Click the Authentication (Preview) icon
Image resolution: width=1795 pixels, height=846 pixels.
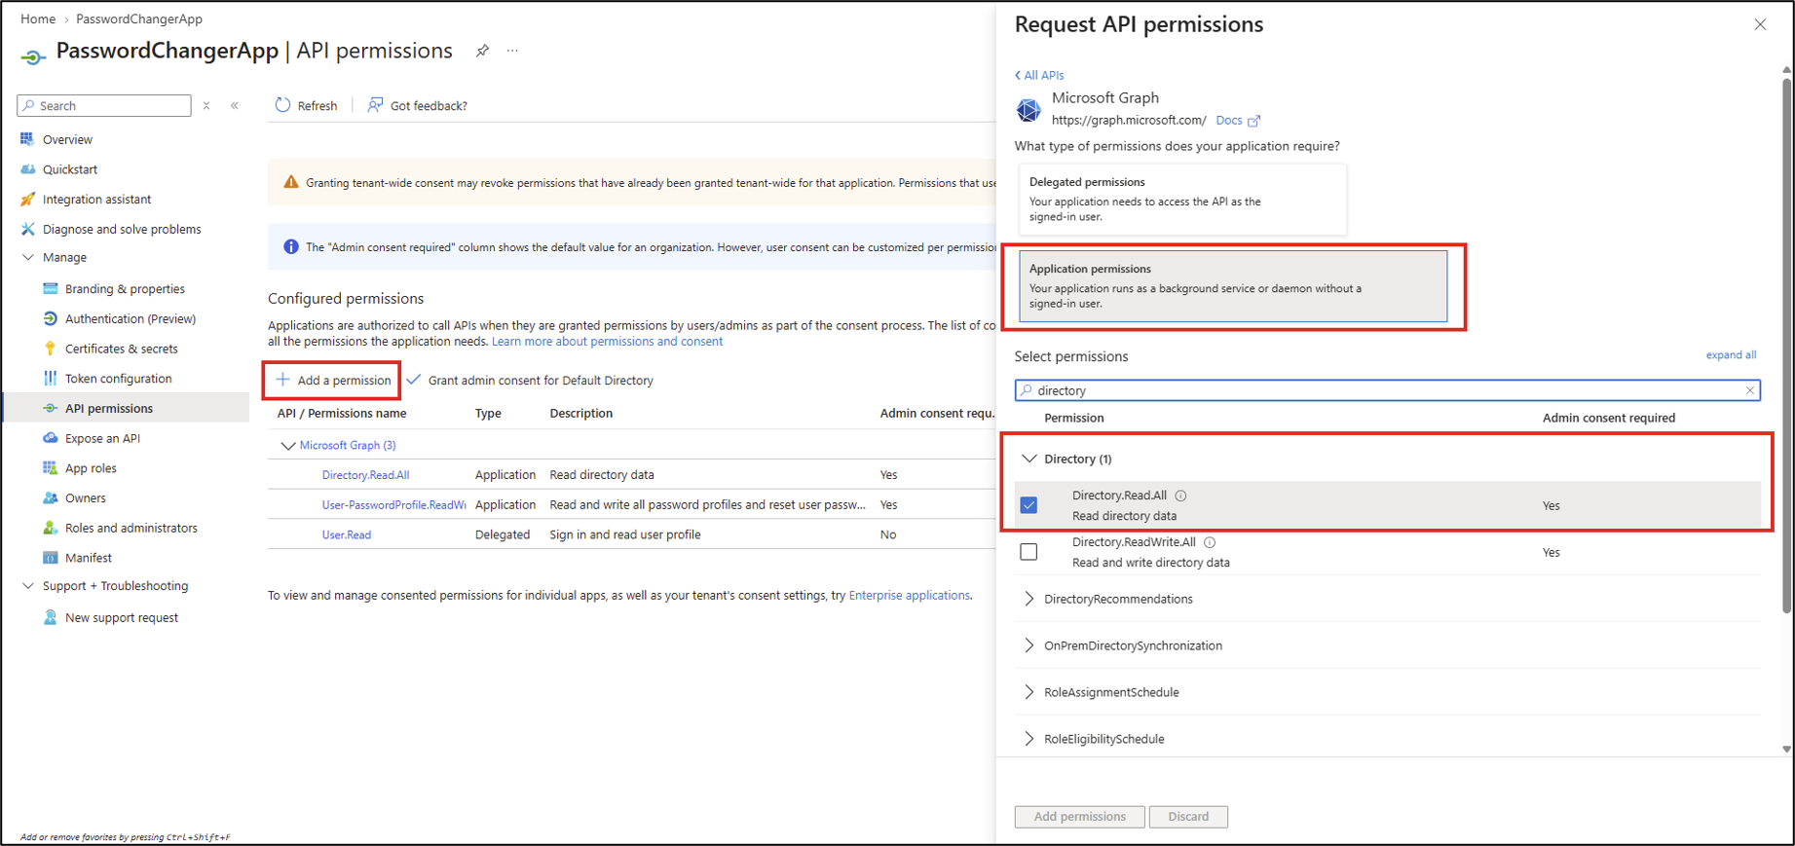click(x=50, y=318)
